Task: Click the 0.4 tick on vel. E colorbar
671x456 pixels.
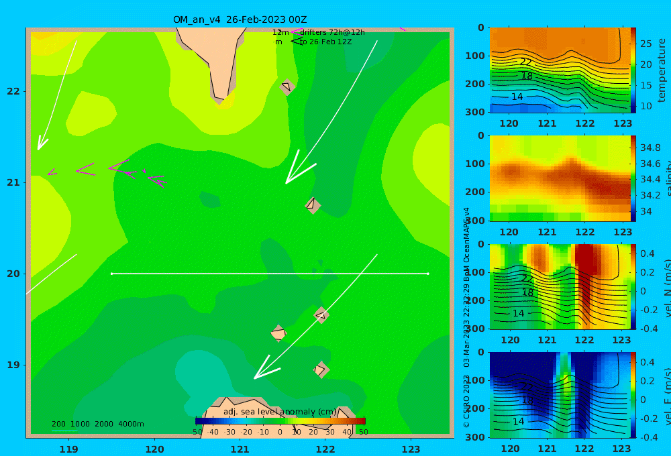Action: tap(648, 362)
